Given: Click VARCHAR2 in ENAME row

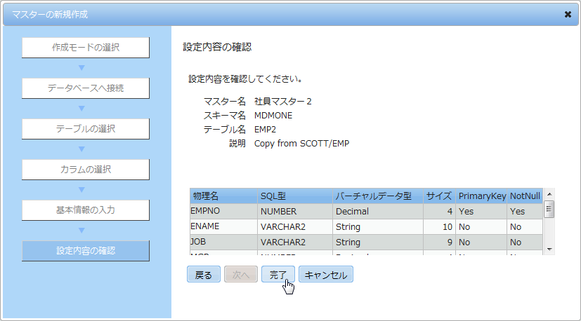Looking at the screenshot, I should click(x=295, y=226).
